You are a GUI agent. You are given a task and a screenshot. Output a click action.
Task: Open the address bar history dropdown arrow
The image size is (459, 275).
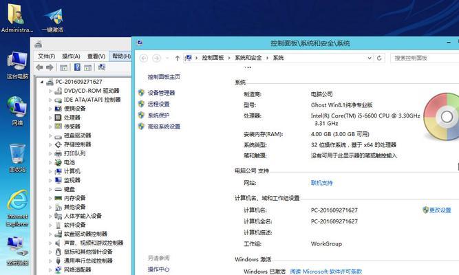[x=370, y=58]
